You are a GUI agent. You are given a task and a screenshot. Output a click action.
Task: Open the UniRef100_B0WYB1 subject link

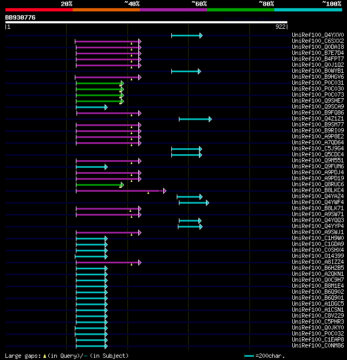coord(318,71)
